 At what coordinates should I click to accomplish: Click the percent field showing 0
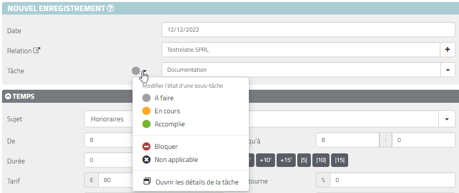393,180
